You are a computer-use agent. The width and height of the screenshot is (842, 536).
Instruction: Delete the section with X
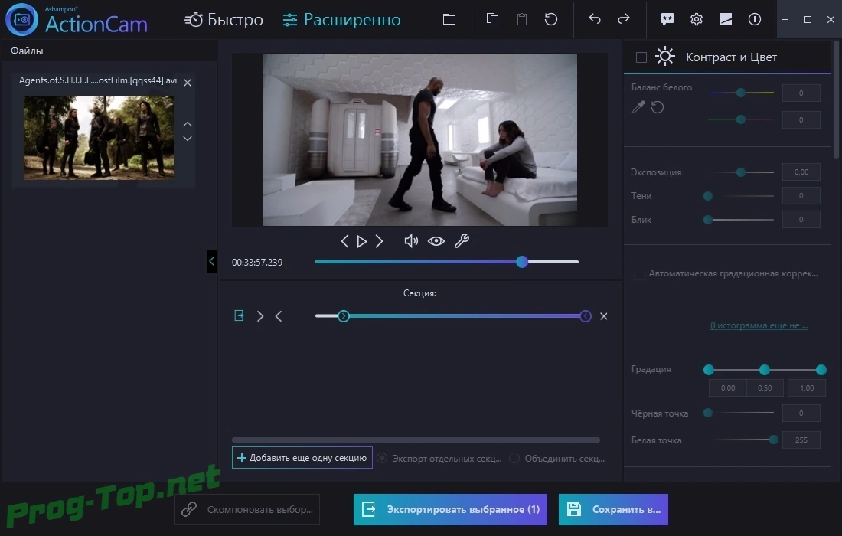click(604, 316)
